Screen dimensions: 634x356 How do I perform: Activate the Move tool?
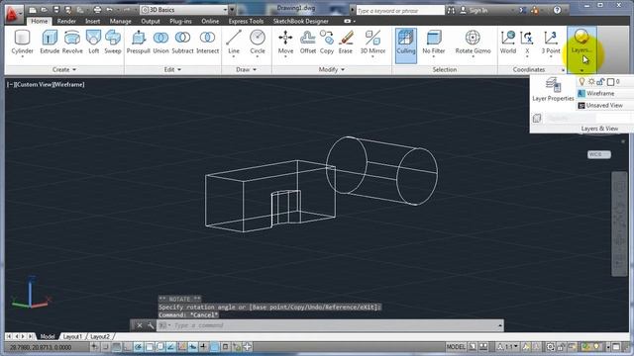[x=285, y=43]
